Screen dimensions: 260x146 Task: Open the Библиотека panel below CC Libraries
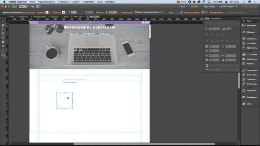[x=249, y=59]
